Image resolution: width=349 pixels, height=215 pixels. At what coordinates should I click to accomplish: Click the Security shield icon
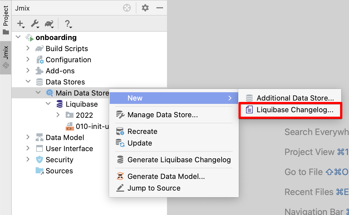[40, 160]
